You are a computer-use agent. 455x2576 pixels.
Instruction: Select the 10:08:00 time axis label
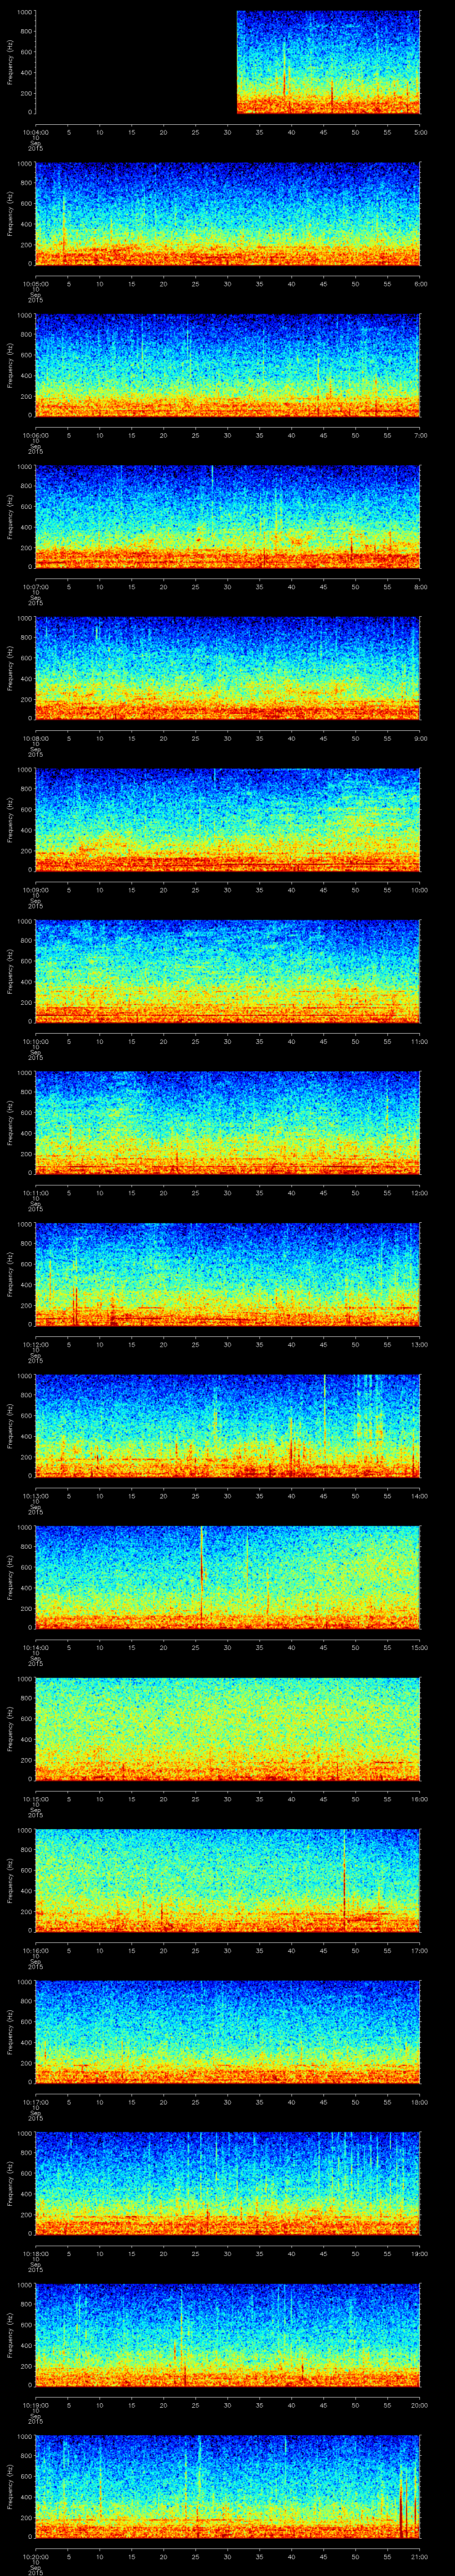tap(35, 738)
